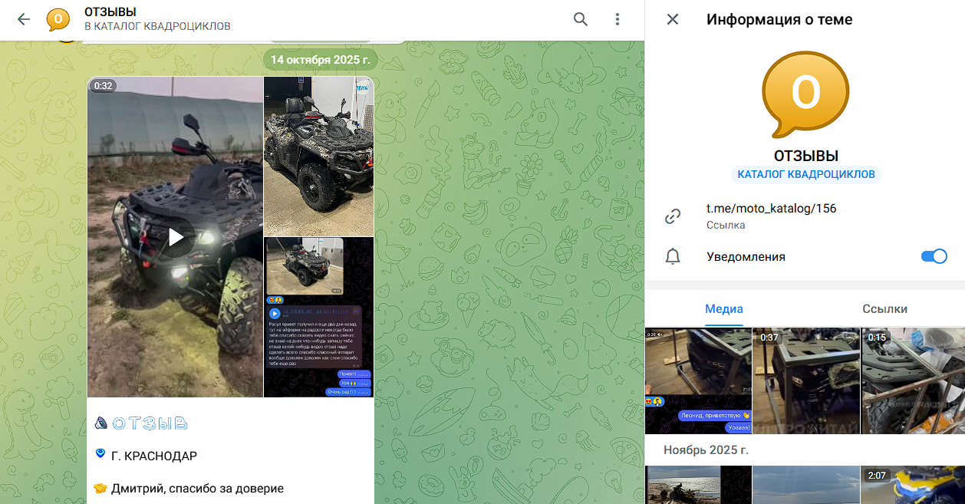
Task: Click the В КАТАЛОГ КВАДРОЦИКЛОВ subtitle
Action: pyautogui.click(x=157, y=27)
